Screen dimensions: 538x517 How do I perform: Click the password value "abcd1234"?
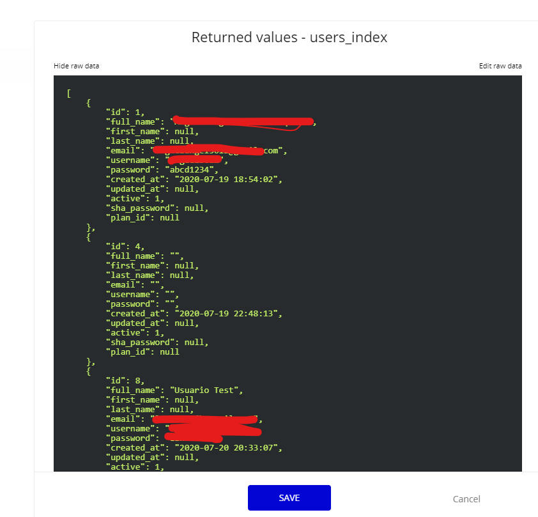tap(189, 170)
